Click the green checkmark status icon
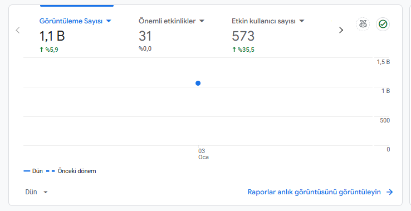This screenshot has width=411, height=211. 383,24
